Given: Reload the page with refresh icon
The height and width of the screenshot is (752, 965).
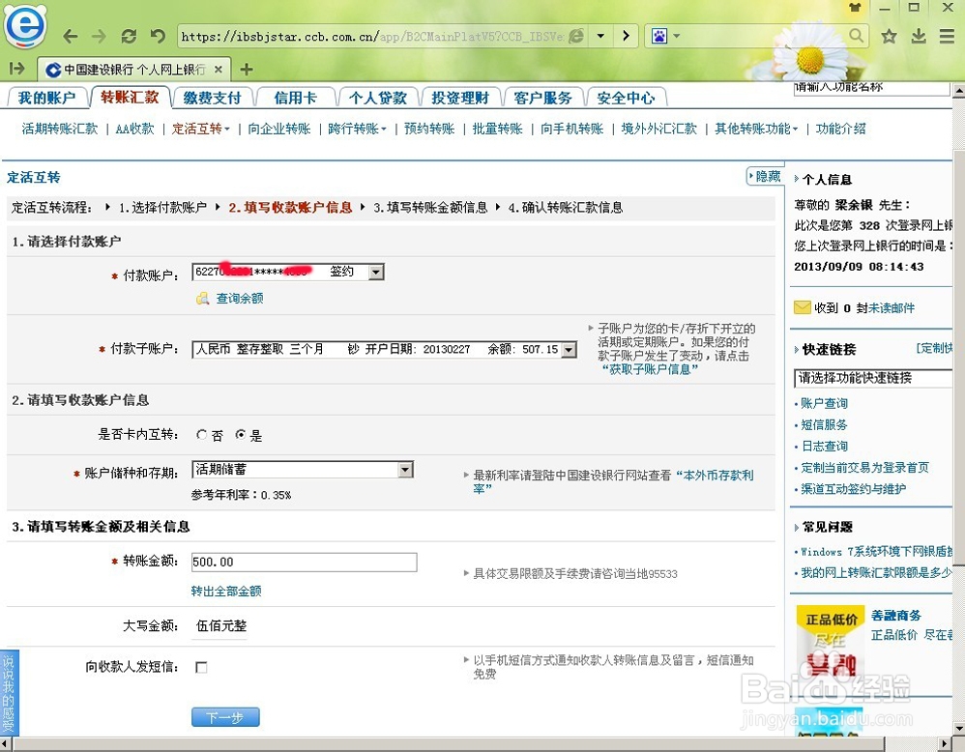Looking at the screenshot, I should tap(129, 37).
